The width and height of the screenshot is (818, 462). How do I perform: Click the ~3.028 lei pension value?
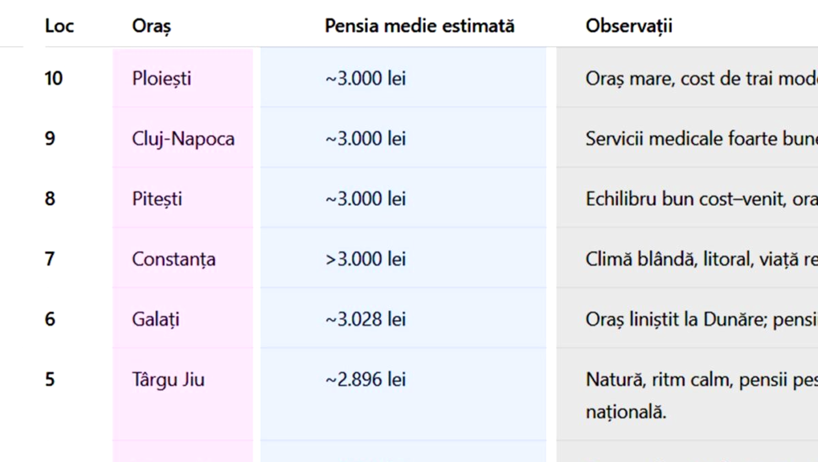pyautogui.click(x=366, y=319)
